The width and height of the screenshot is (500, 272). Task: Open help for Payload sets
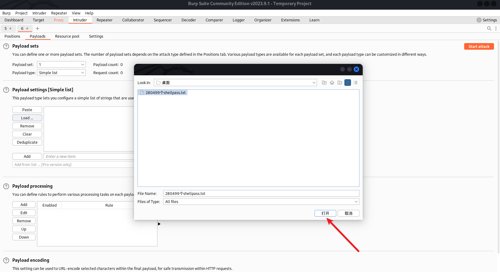6,46
